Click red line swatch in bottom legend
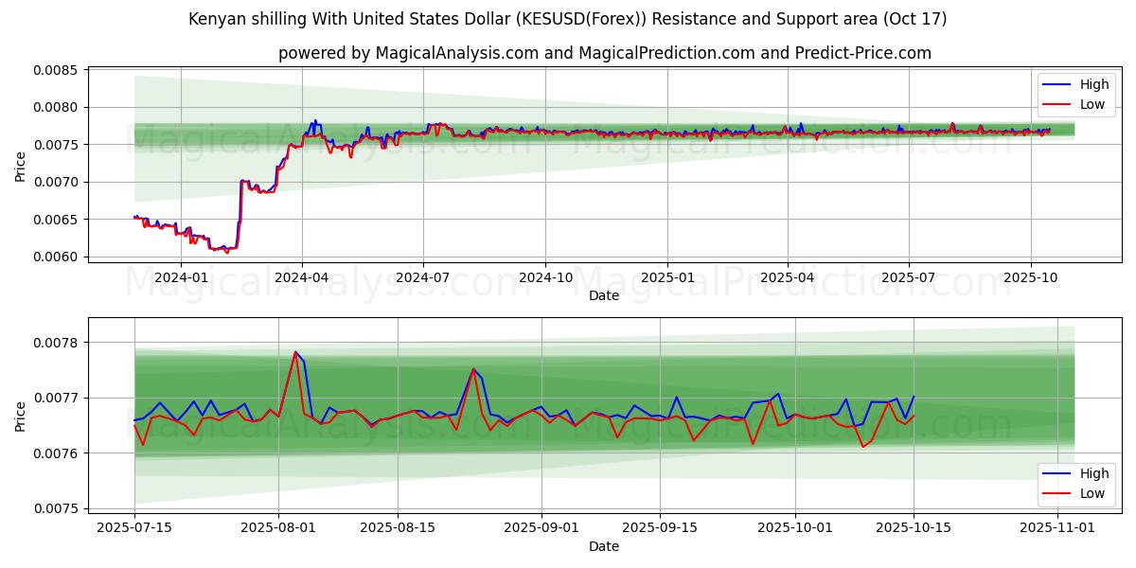1136x568 pixels. click(1056, 493)
